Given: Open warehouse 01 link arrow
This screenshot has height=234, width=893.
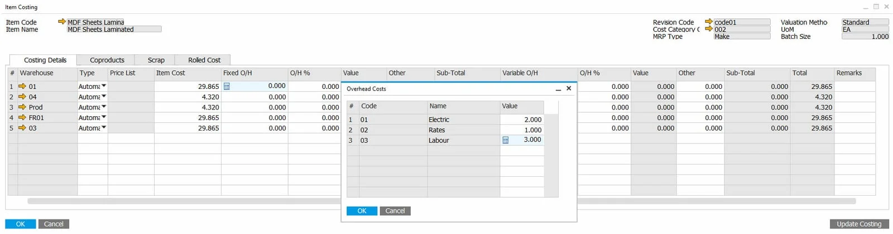Looking at the screenshot, I should point(22,86).
